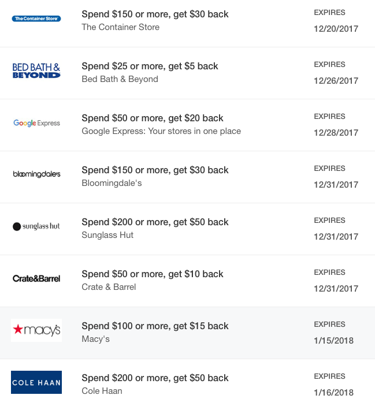The image size is (375, 410).
Task: Click the Bed Bath & Beyond logo
Action: pos(36,71)
